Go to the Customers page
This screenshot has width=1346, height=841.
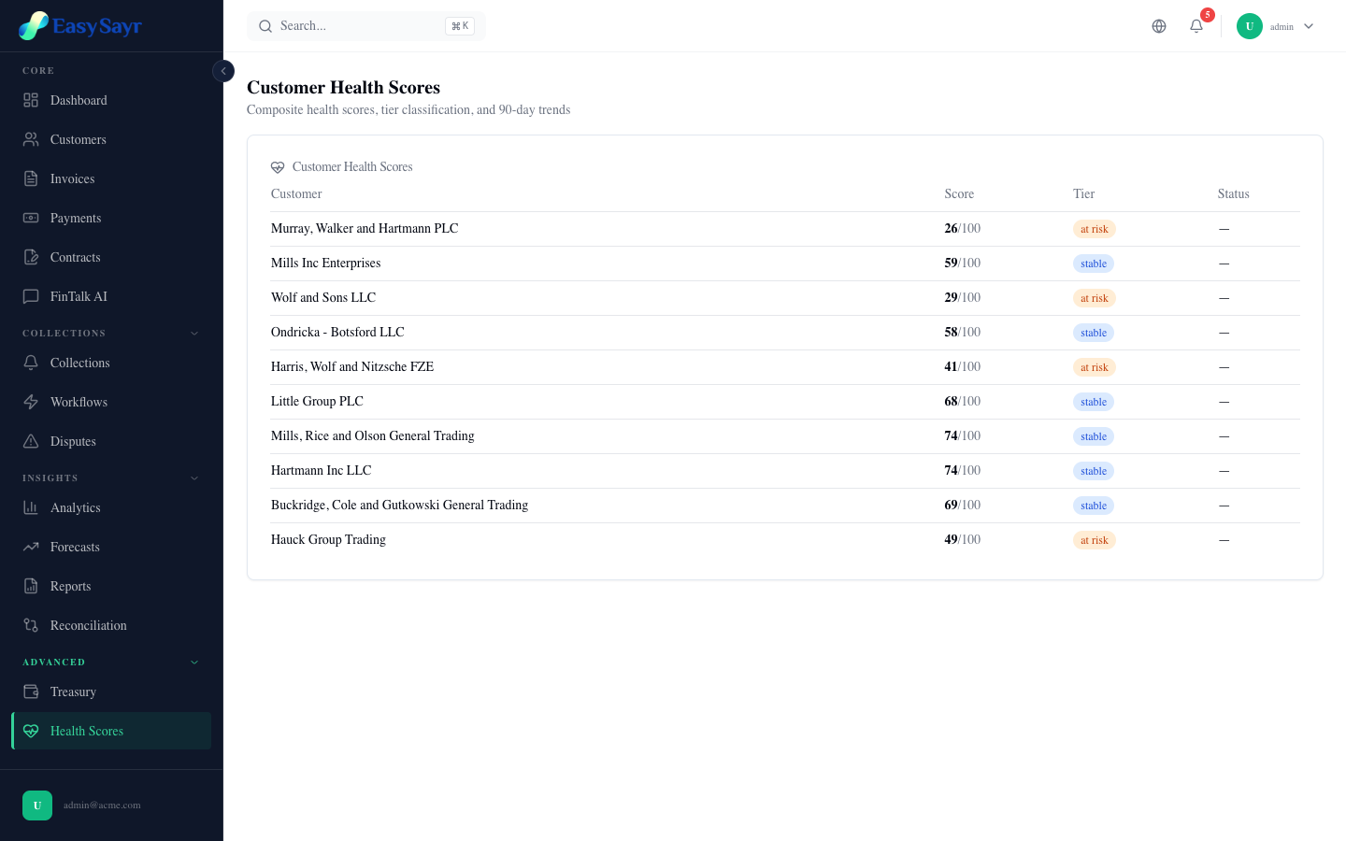click(x=79, y=139)
